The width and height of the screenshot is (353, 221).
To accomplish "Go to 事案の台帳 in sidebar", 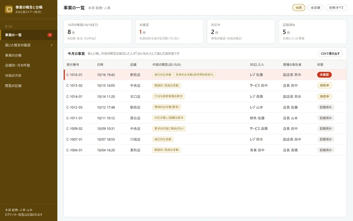I will click(29, 55).
